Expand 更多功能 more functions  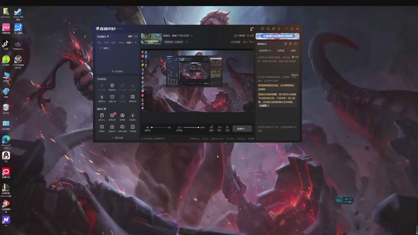click(x=118, y=138)
